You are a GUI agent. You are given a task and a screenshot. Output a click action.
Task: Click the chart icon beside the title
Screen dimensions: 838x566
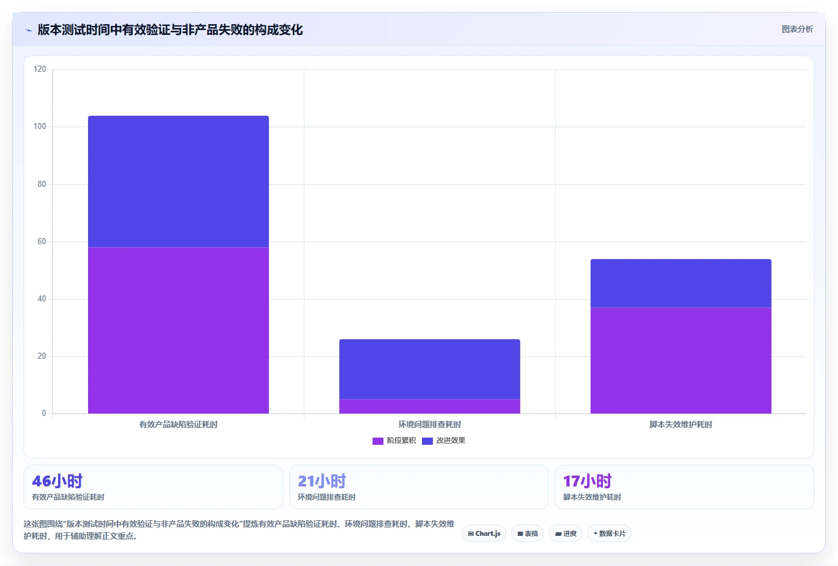[x=28, y=30]
